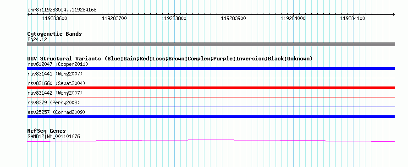Open the RefSeq Genes track heading
408x167 pixels.
tap(47, 131)
